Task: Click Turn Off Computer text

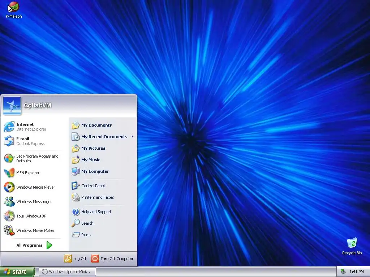Action: [117, 259]
